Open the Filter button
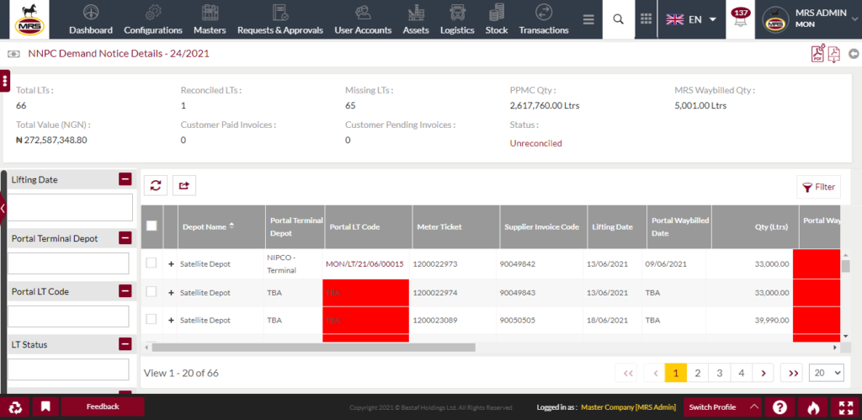 [818, 187]
